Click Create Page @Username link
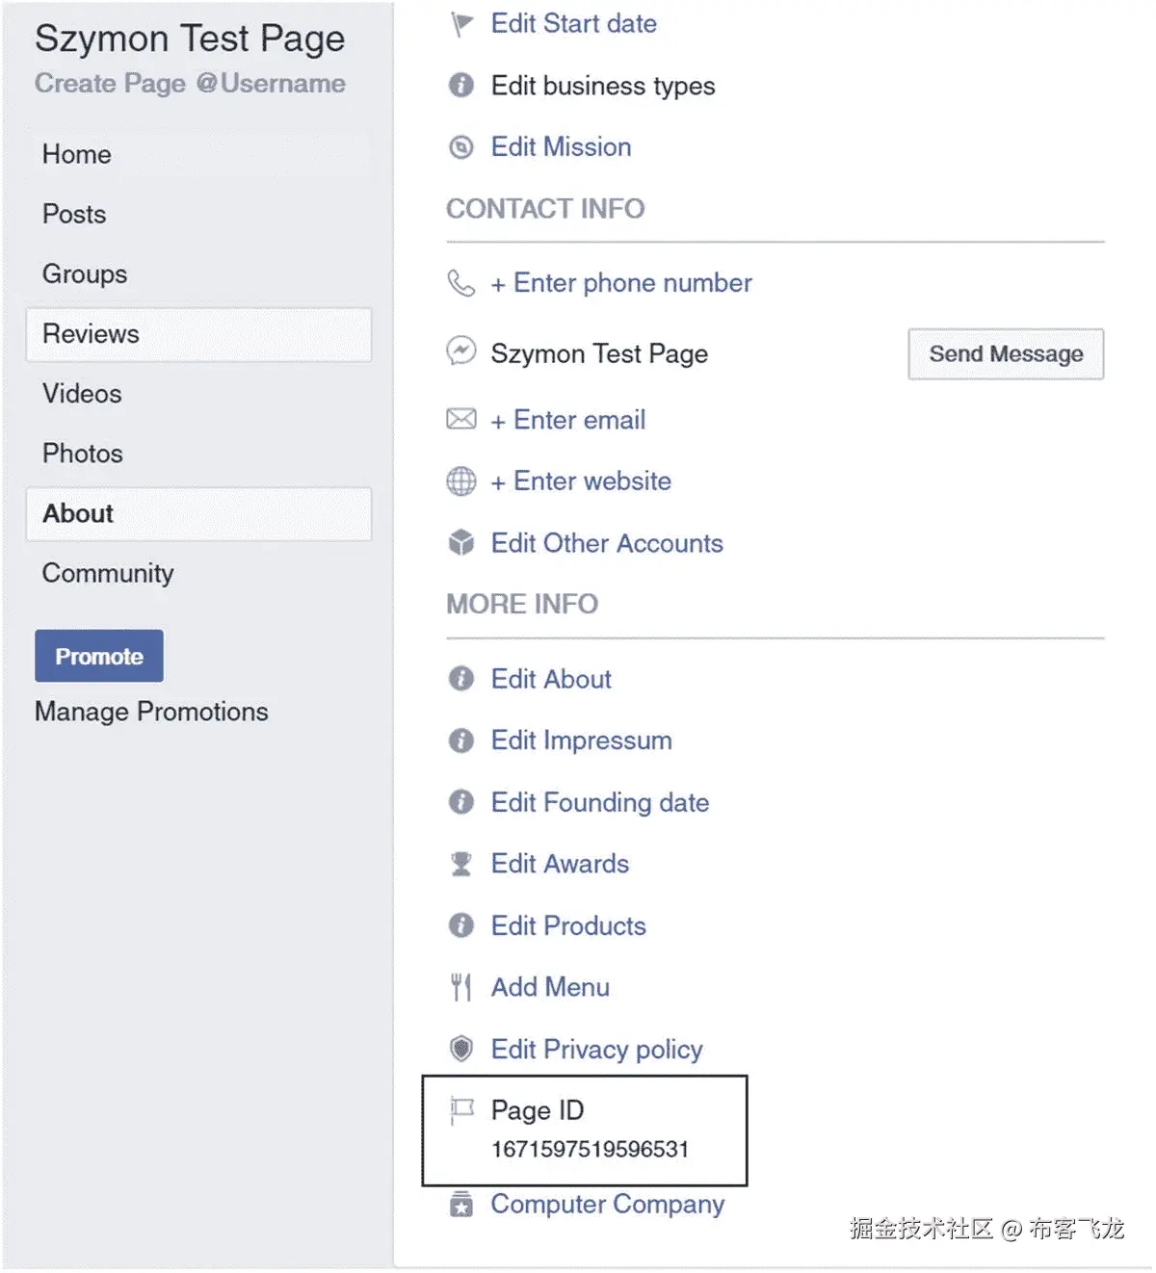The width and height of the screenshot is (1156, 1273). (190, 84)
